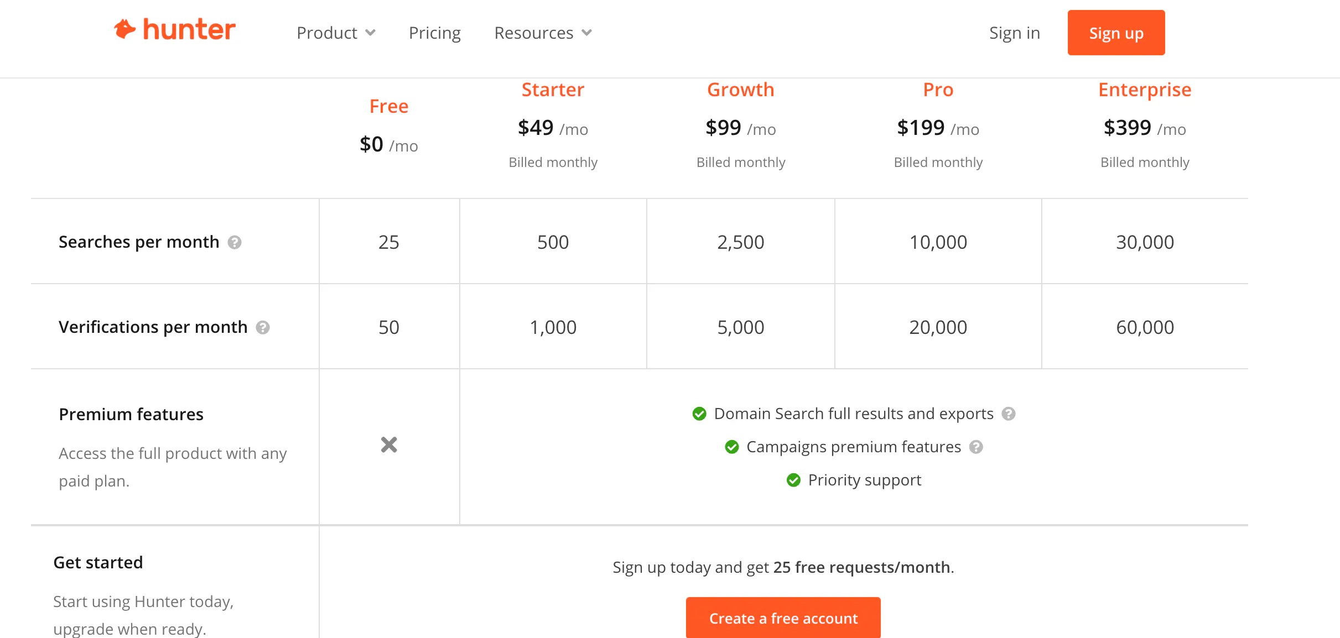Image resolution: width=1340 pixels, height=638 pixels.
Task: Click green check beside Campaigns premium features
Action: coord(732,447)
